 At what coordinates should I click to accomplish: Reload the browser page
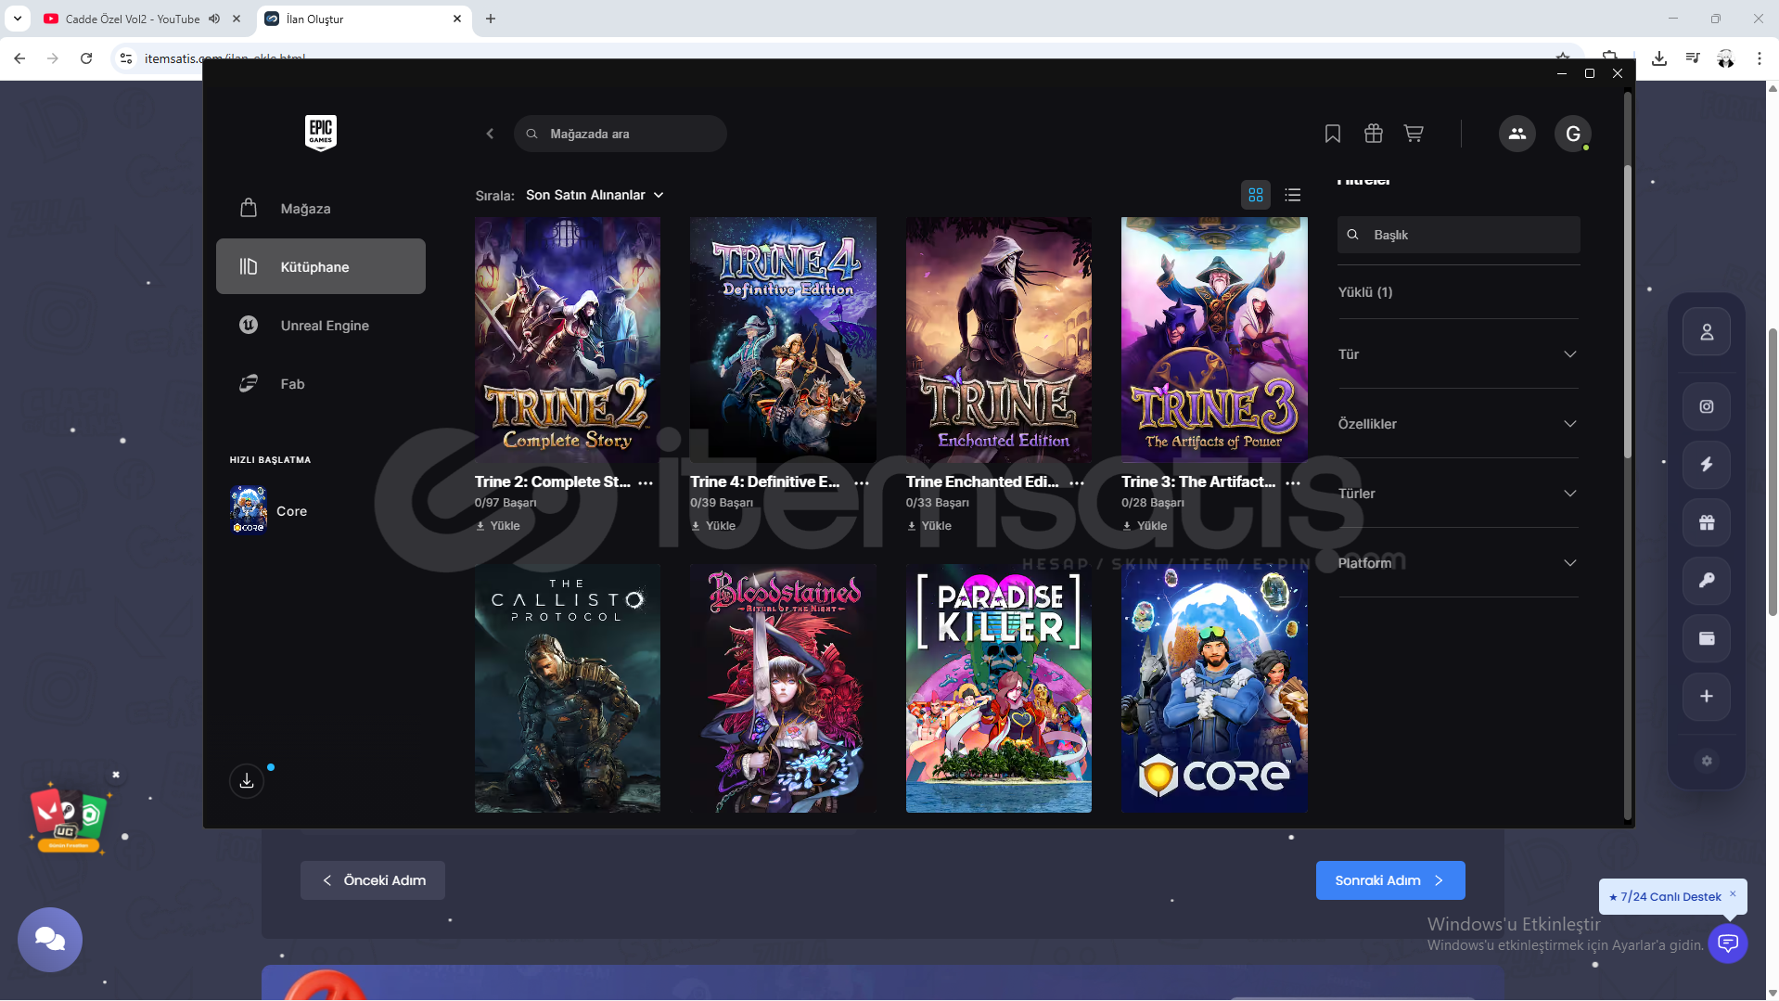86,58
